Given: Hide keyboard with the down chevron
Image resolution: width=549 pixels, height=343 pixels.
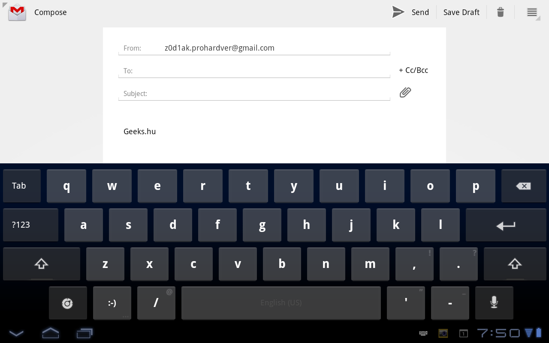Looking at the screenshot, I should (16, 333).
